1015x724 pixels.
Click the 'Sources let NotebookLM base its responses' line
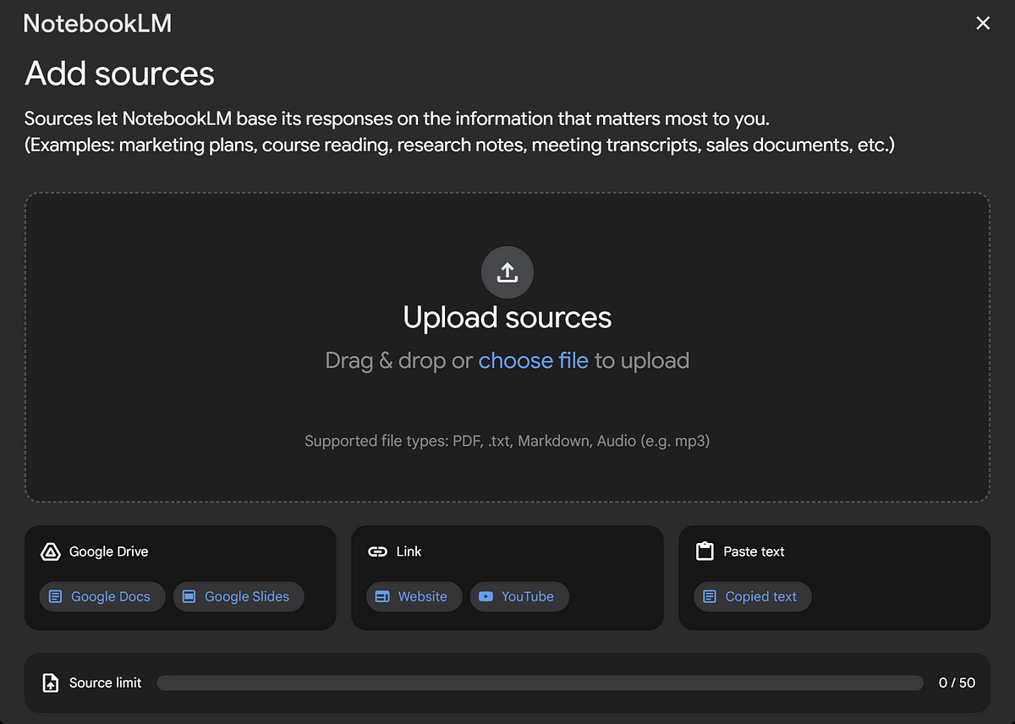coord(397,118)
